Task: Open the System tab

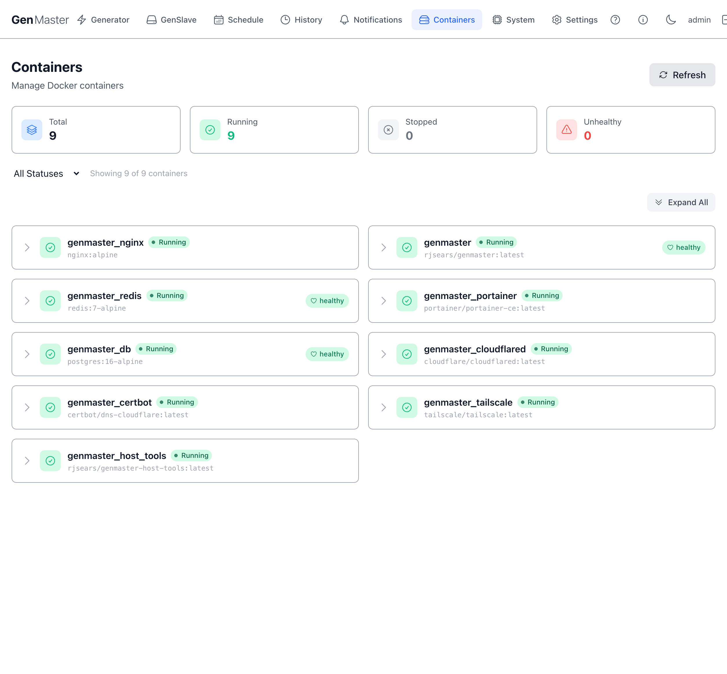Action: coord(514,20)
